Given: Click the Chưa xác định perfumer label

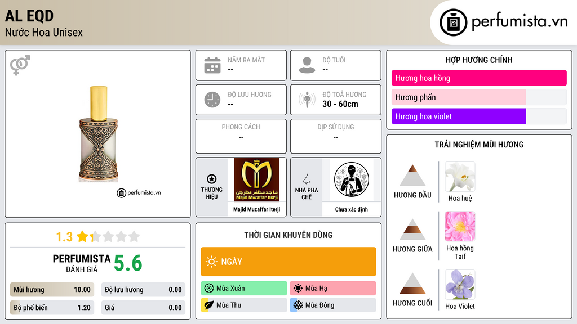Looking at the screenshot, I should coord(352,209).
